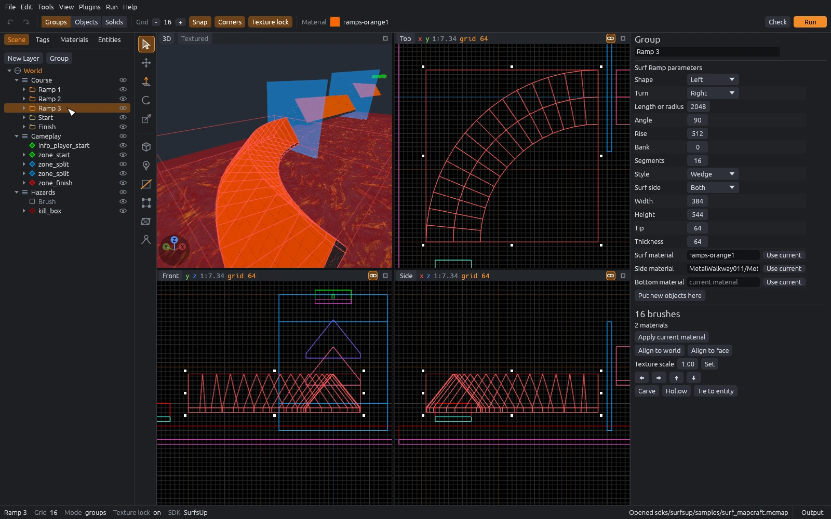This screenshot has width=831, height=519.
Task: Switch to the Entities tab
Action: 109,39
